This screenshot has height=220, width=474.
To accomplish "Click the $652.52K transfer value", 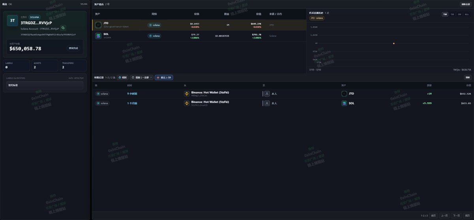I will (465, 94).
